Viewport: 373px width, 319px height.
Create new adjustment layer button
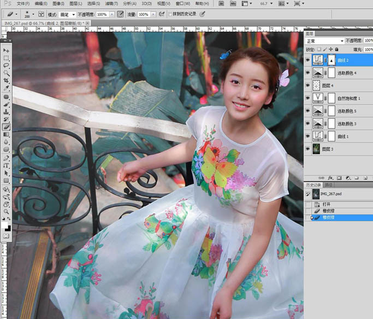click(348, 178)
